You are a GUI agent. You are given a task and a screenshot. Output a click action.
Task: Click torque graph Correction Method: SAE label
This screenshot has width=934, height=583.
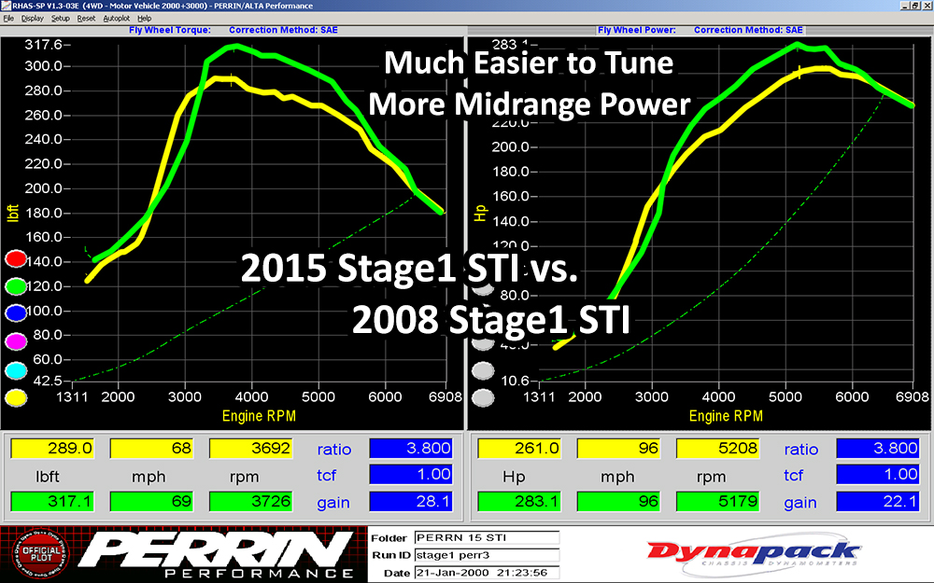[x=283, y=30]
